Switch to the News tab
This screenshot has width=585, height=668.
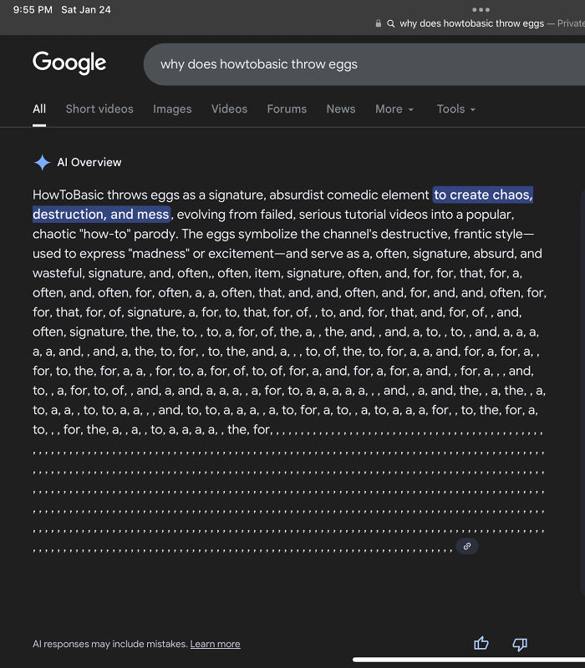click(341, 109)
